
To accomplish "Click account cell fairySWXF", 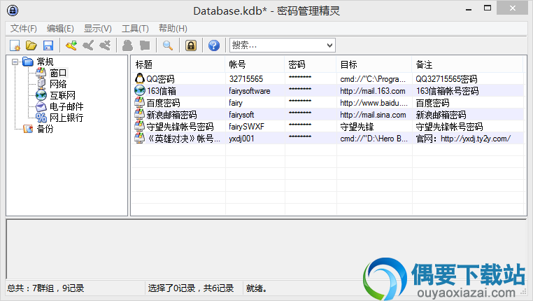I will coord(246,127).
